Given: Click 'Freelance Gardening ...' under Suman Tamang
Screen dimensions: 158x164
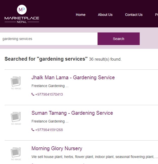Looking at the screenshot, I should 50,121.
